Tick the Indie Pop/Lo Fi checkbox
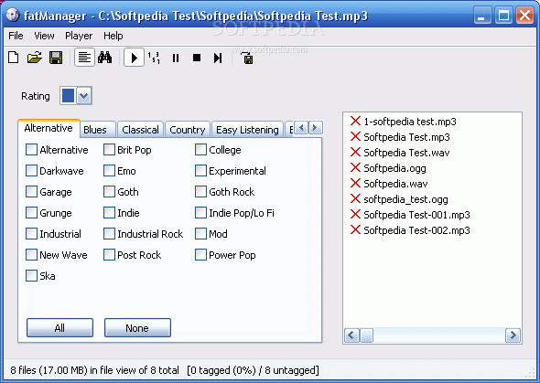This screenshot has height=383, width=540. tap(200, 213)
